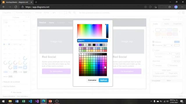Go back with the browser back arrow

click(x=4, y=7)
